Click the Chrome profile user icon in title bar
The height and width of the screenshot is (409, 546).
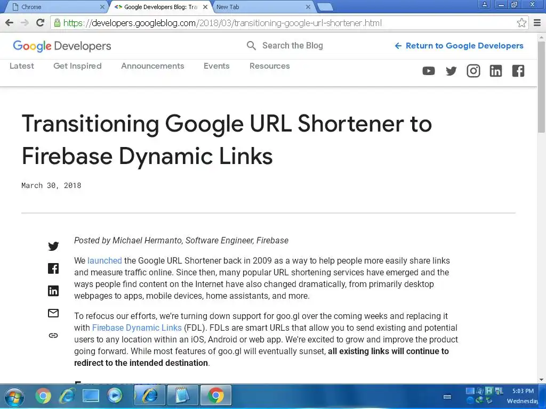(484, 4)
